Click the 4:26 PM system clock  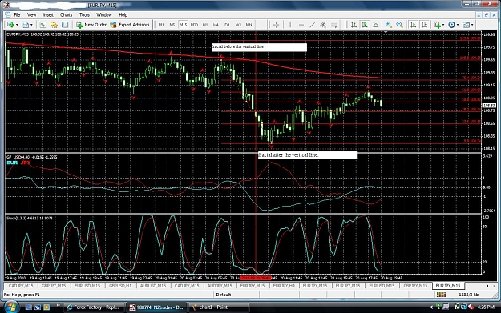pos(486,307)
